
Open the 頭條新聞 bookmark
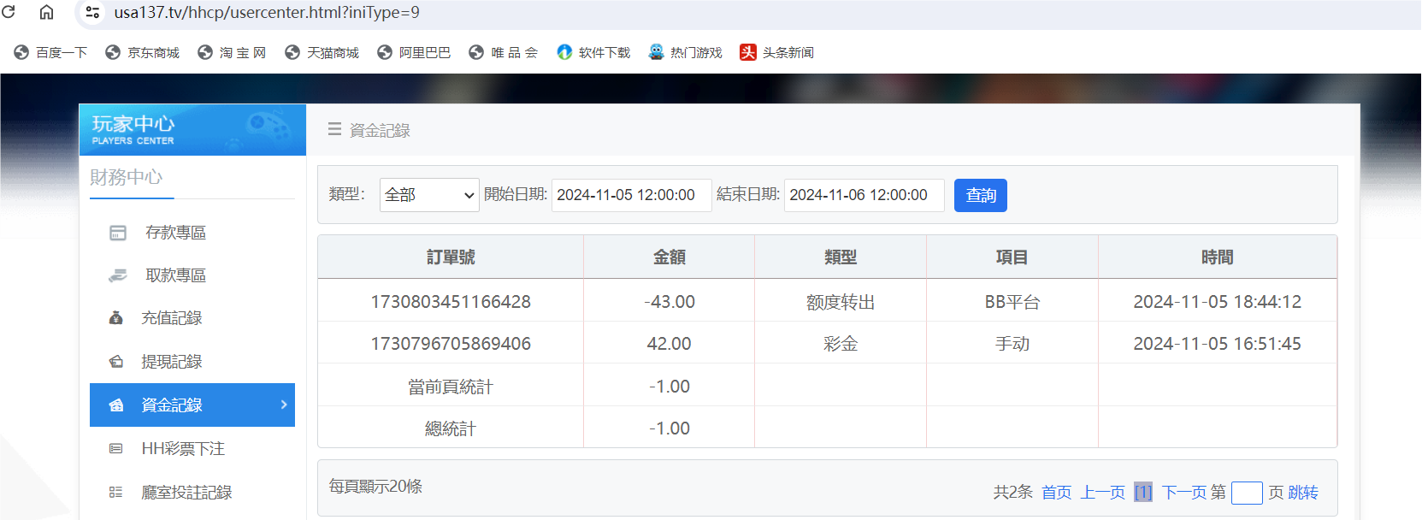coord(776,52)
